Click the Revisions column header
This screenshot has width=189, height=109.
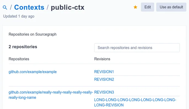(102, 59)
